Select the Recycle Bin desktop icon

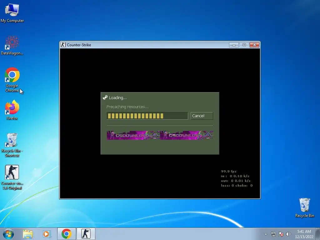304,207
